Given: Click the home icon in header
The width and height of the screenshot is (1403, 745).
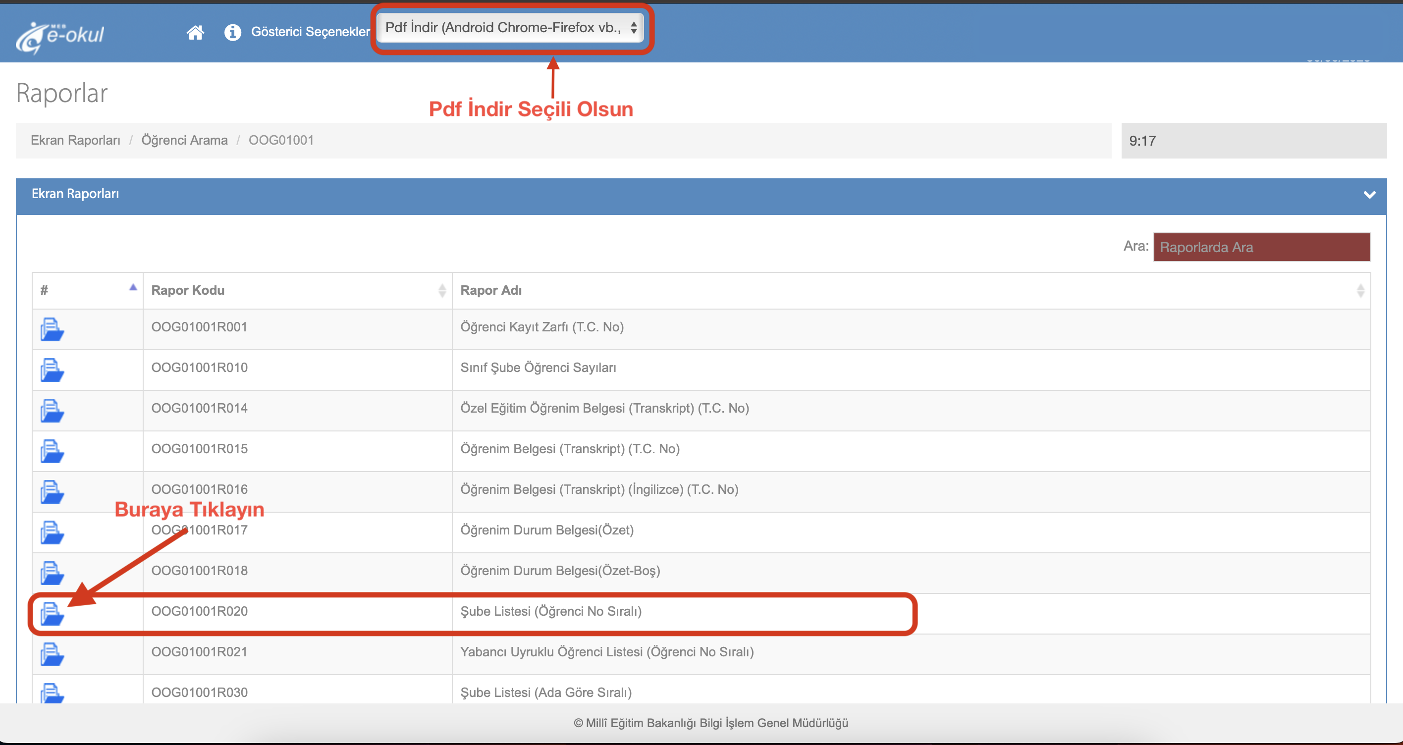Looking at the screenshot, I should pos(195,33).
